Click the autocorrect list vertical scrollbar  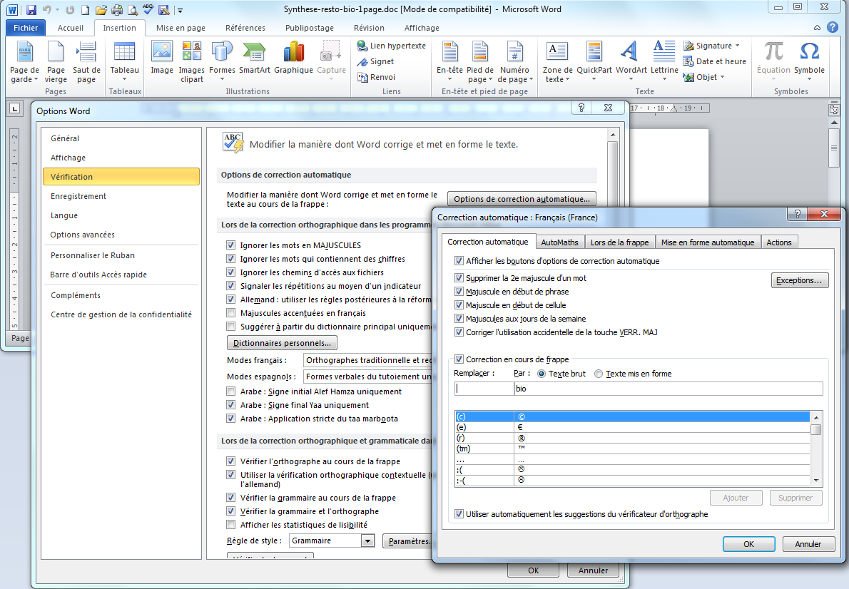coord(816,449)
